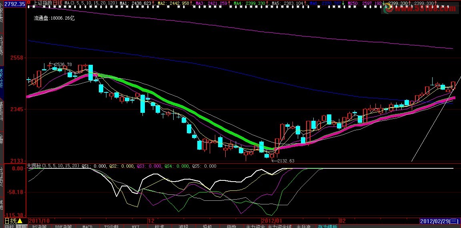Click the 2132.63 low price annotation

click(x=285, y=161)
